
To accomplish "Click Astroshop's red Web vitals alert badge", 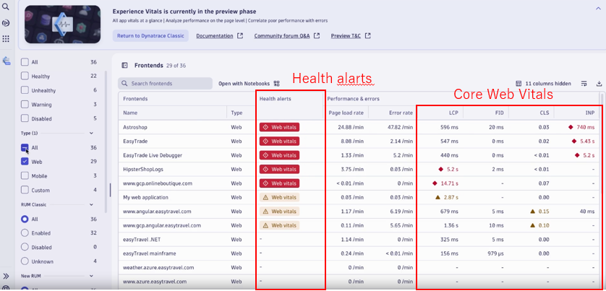I will (x=279, y=127).
